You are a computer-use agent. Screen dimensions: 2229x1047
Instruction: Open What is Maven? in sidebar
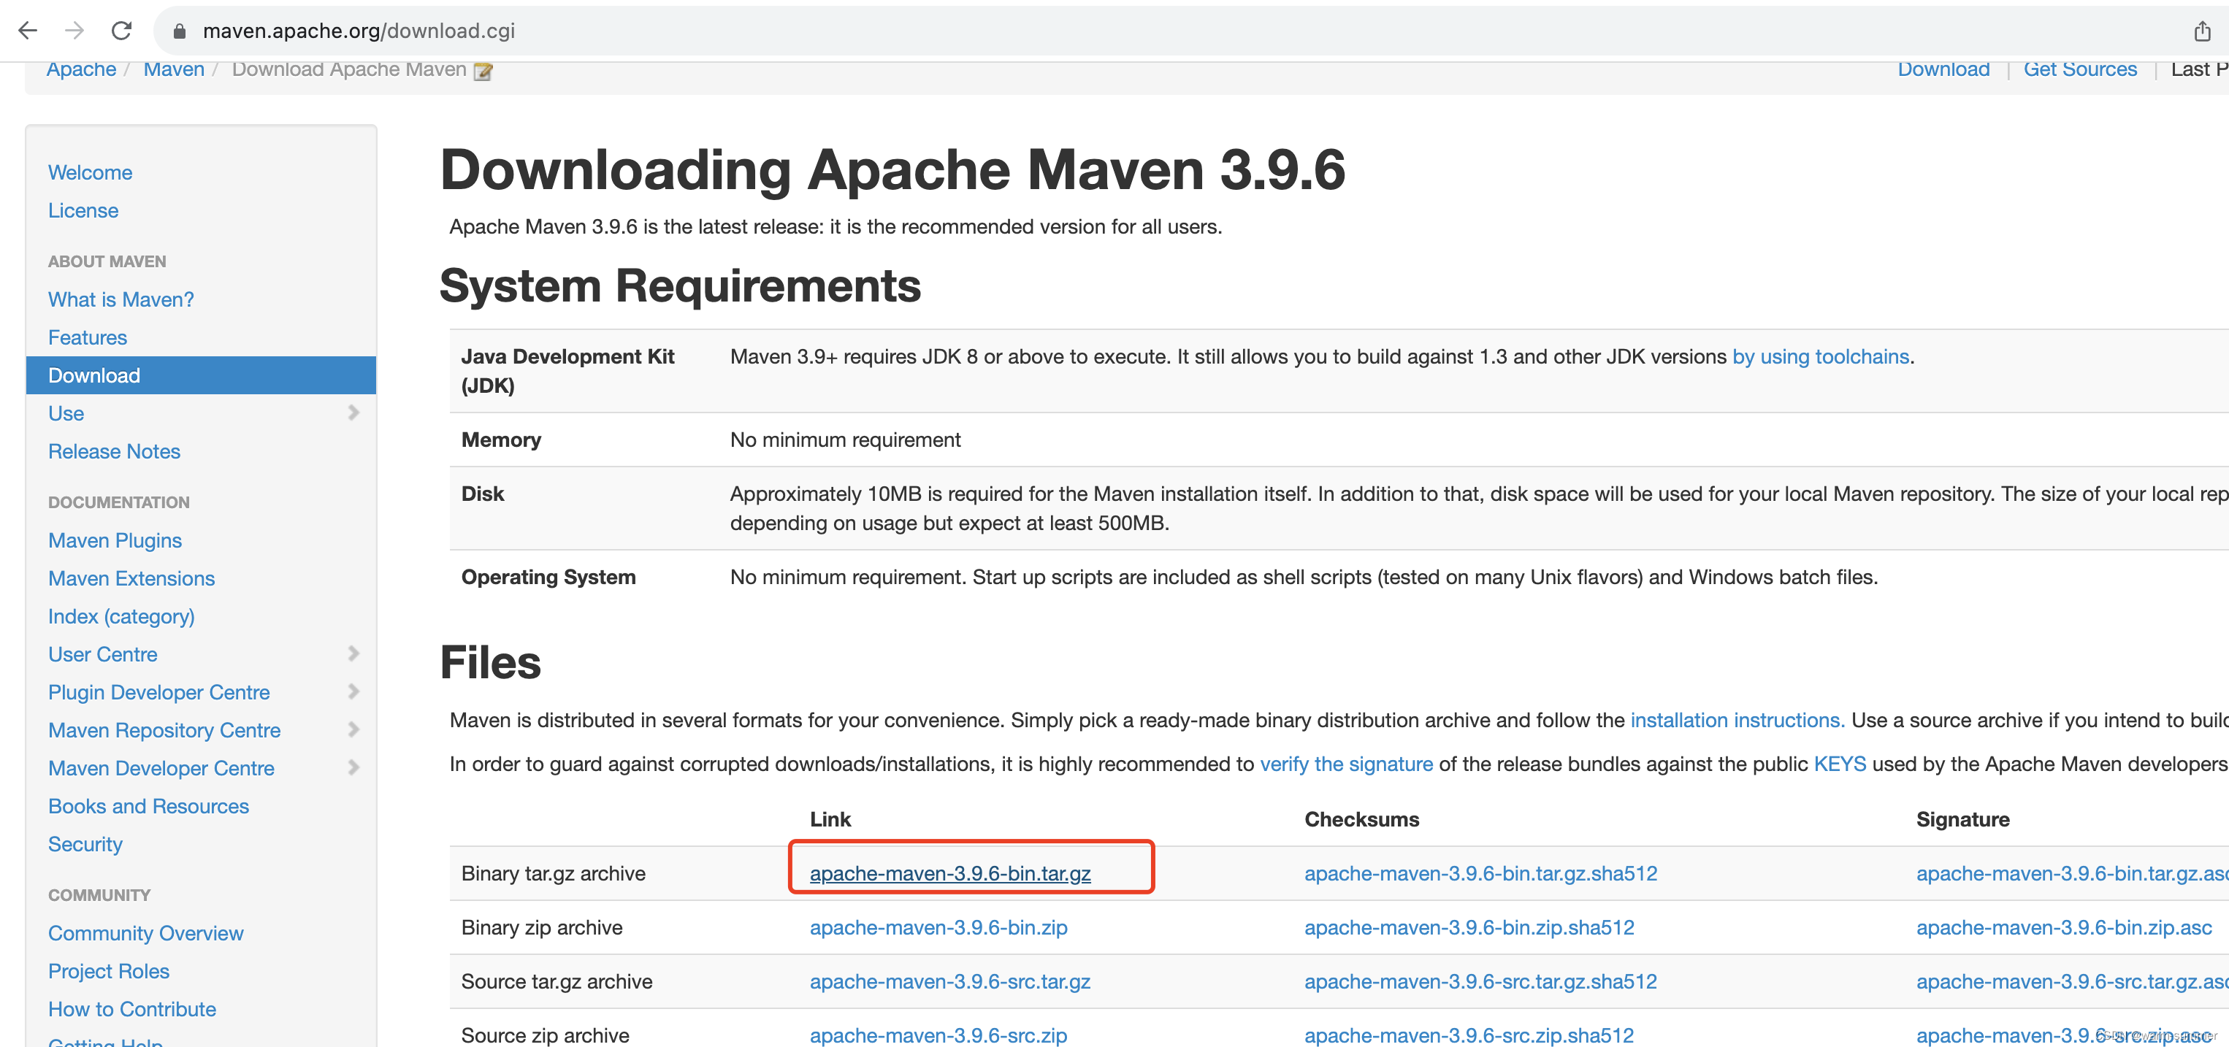click(121, 299)
